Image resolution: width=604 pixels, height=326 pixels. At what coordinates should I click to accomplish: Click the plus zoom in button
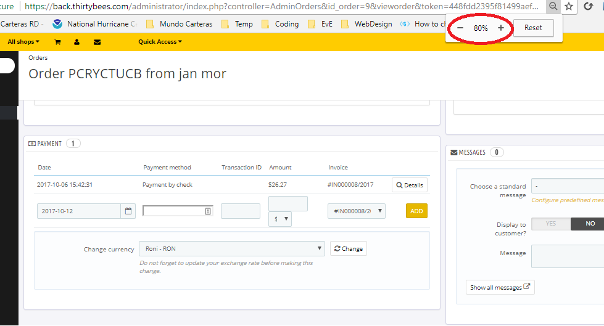click(500, 28)
